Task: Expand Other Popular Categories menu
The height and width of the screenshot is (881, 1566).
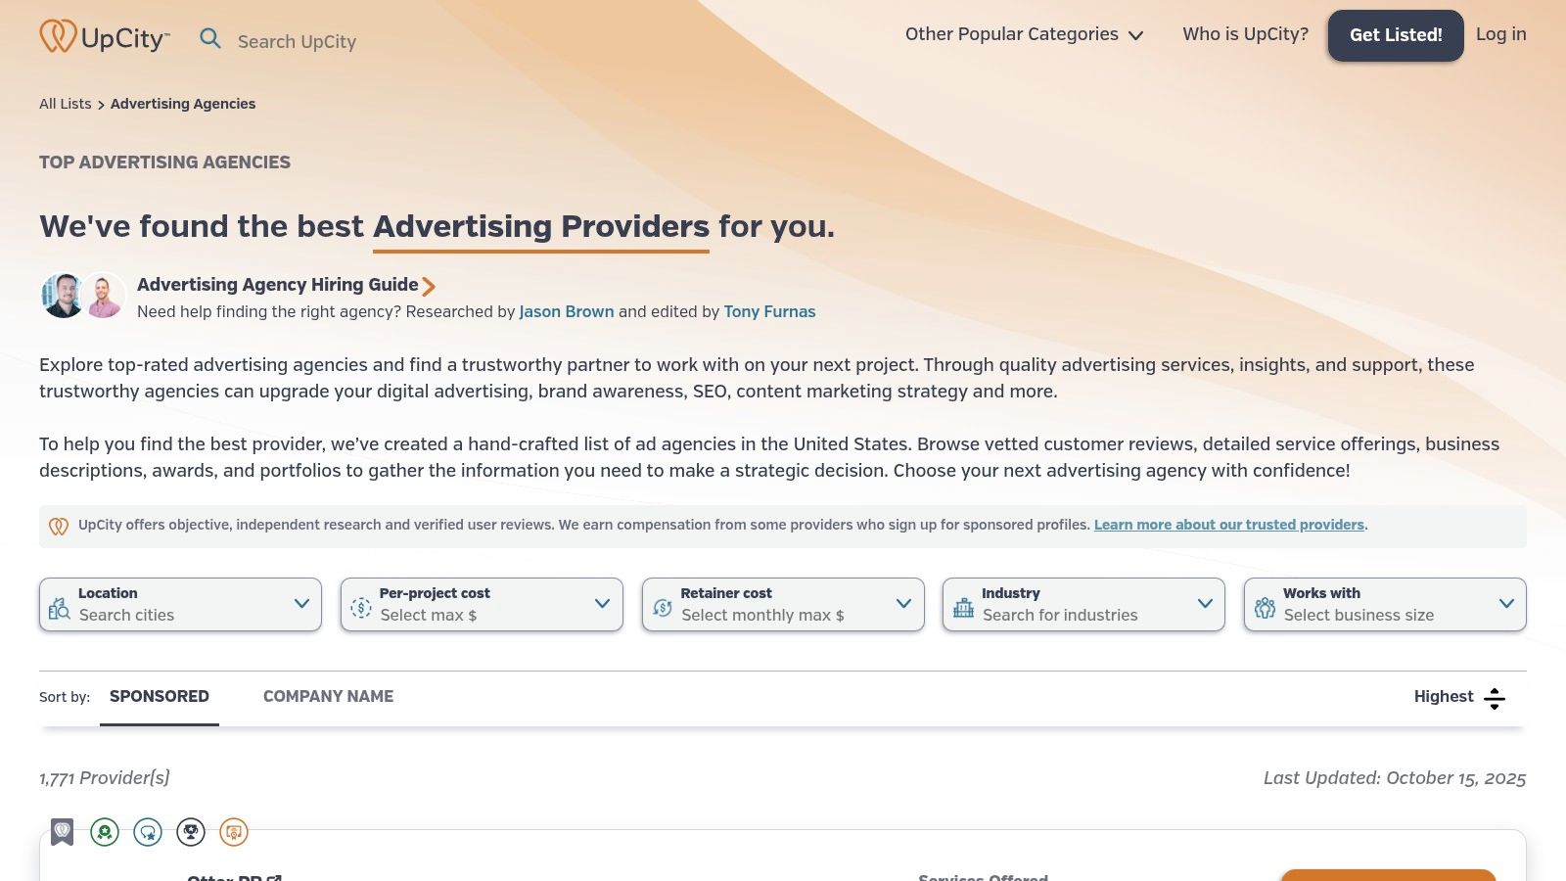Action: (1024, 34)
